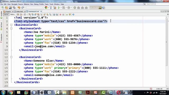Click the text "Someone Else" on line 13

coord(43,61)
